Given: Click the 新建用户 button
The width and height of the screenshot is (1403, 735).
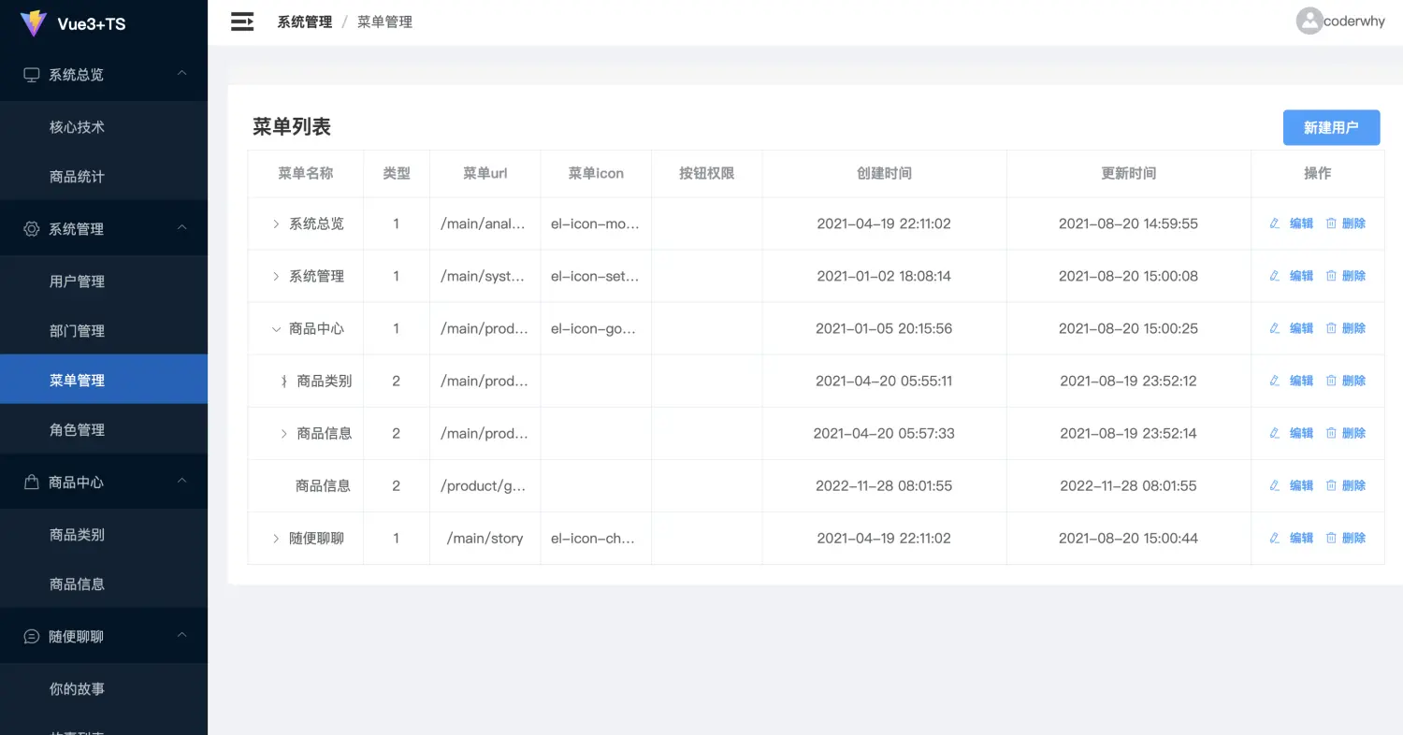Looking at the screenshot, I should click(1331, 127).
